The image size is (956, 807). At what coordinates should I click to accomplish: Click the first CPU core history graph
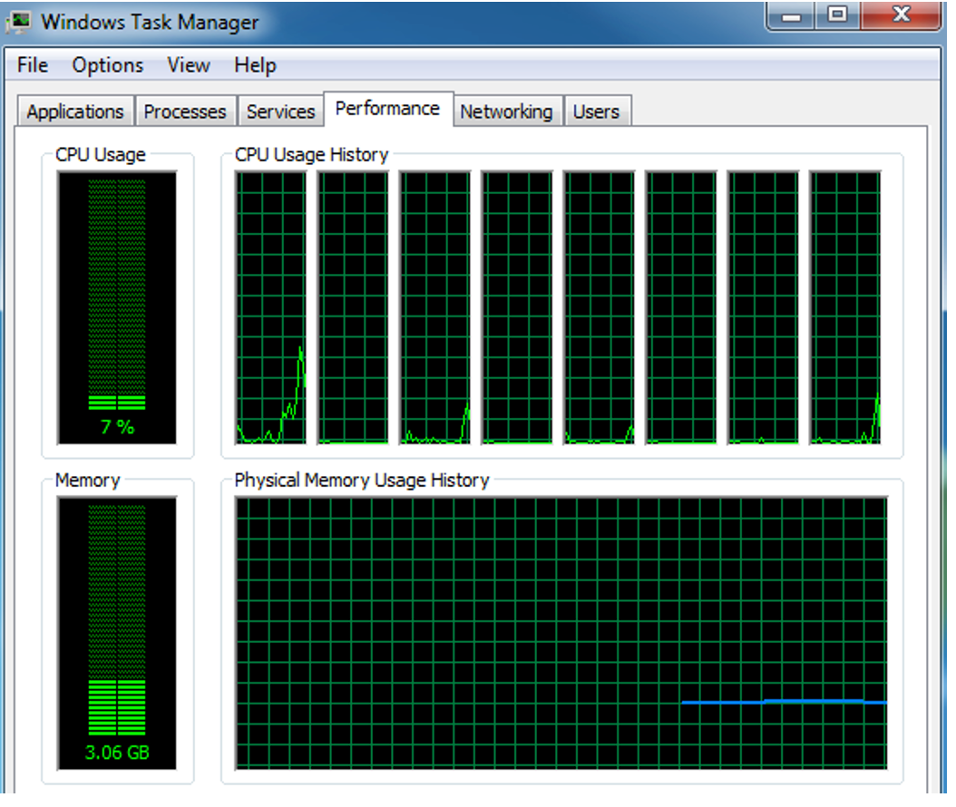click(x=271, y=307)
